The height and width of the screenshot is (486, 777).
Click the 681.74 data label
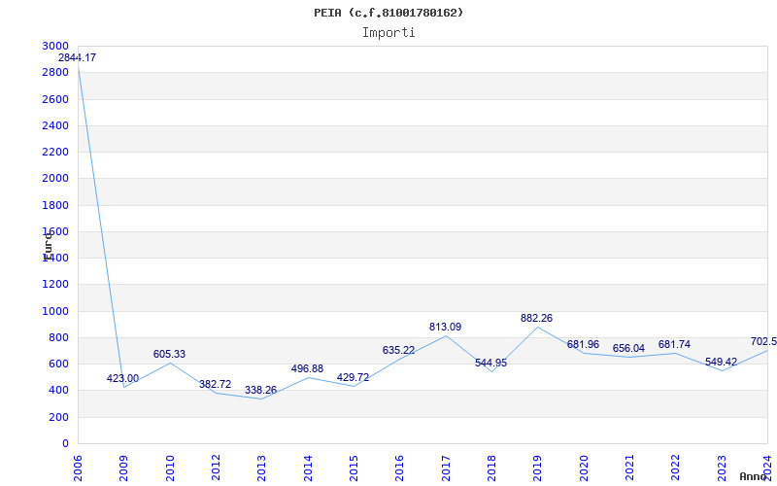674,344
